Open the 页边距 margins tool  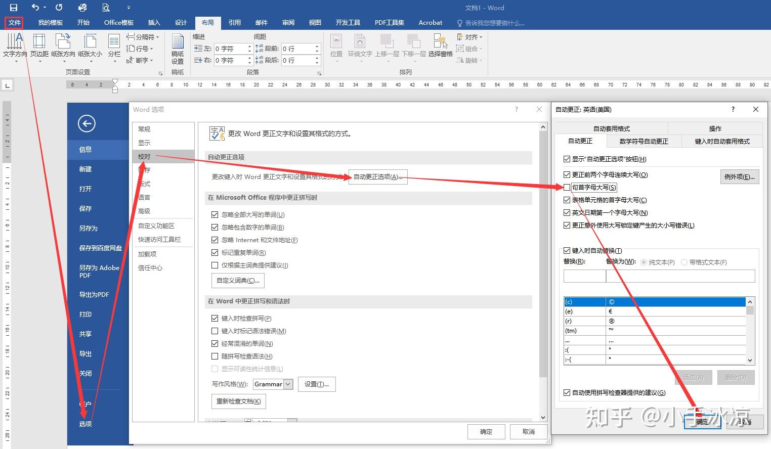(x=39, y=49)
